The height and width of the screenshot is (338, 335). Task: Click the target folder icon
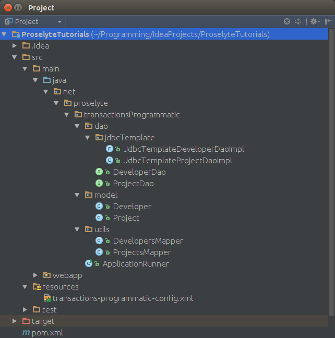[26, 321]
